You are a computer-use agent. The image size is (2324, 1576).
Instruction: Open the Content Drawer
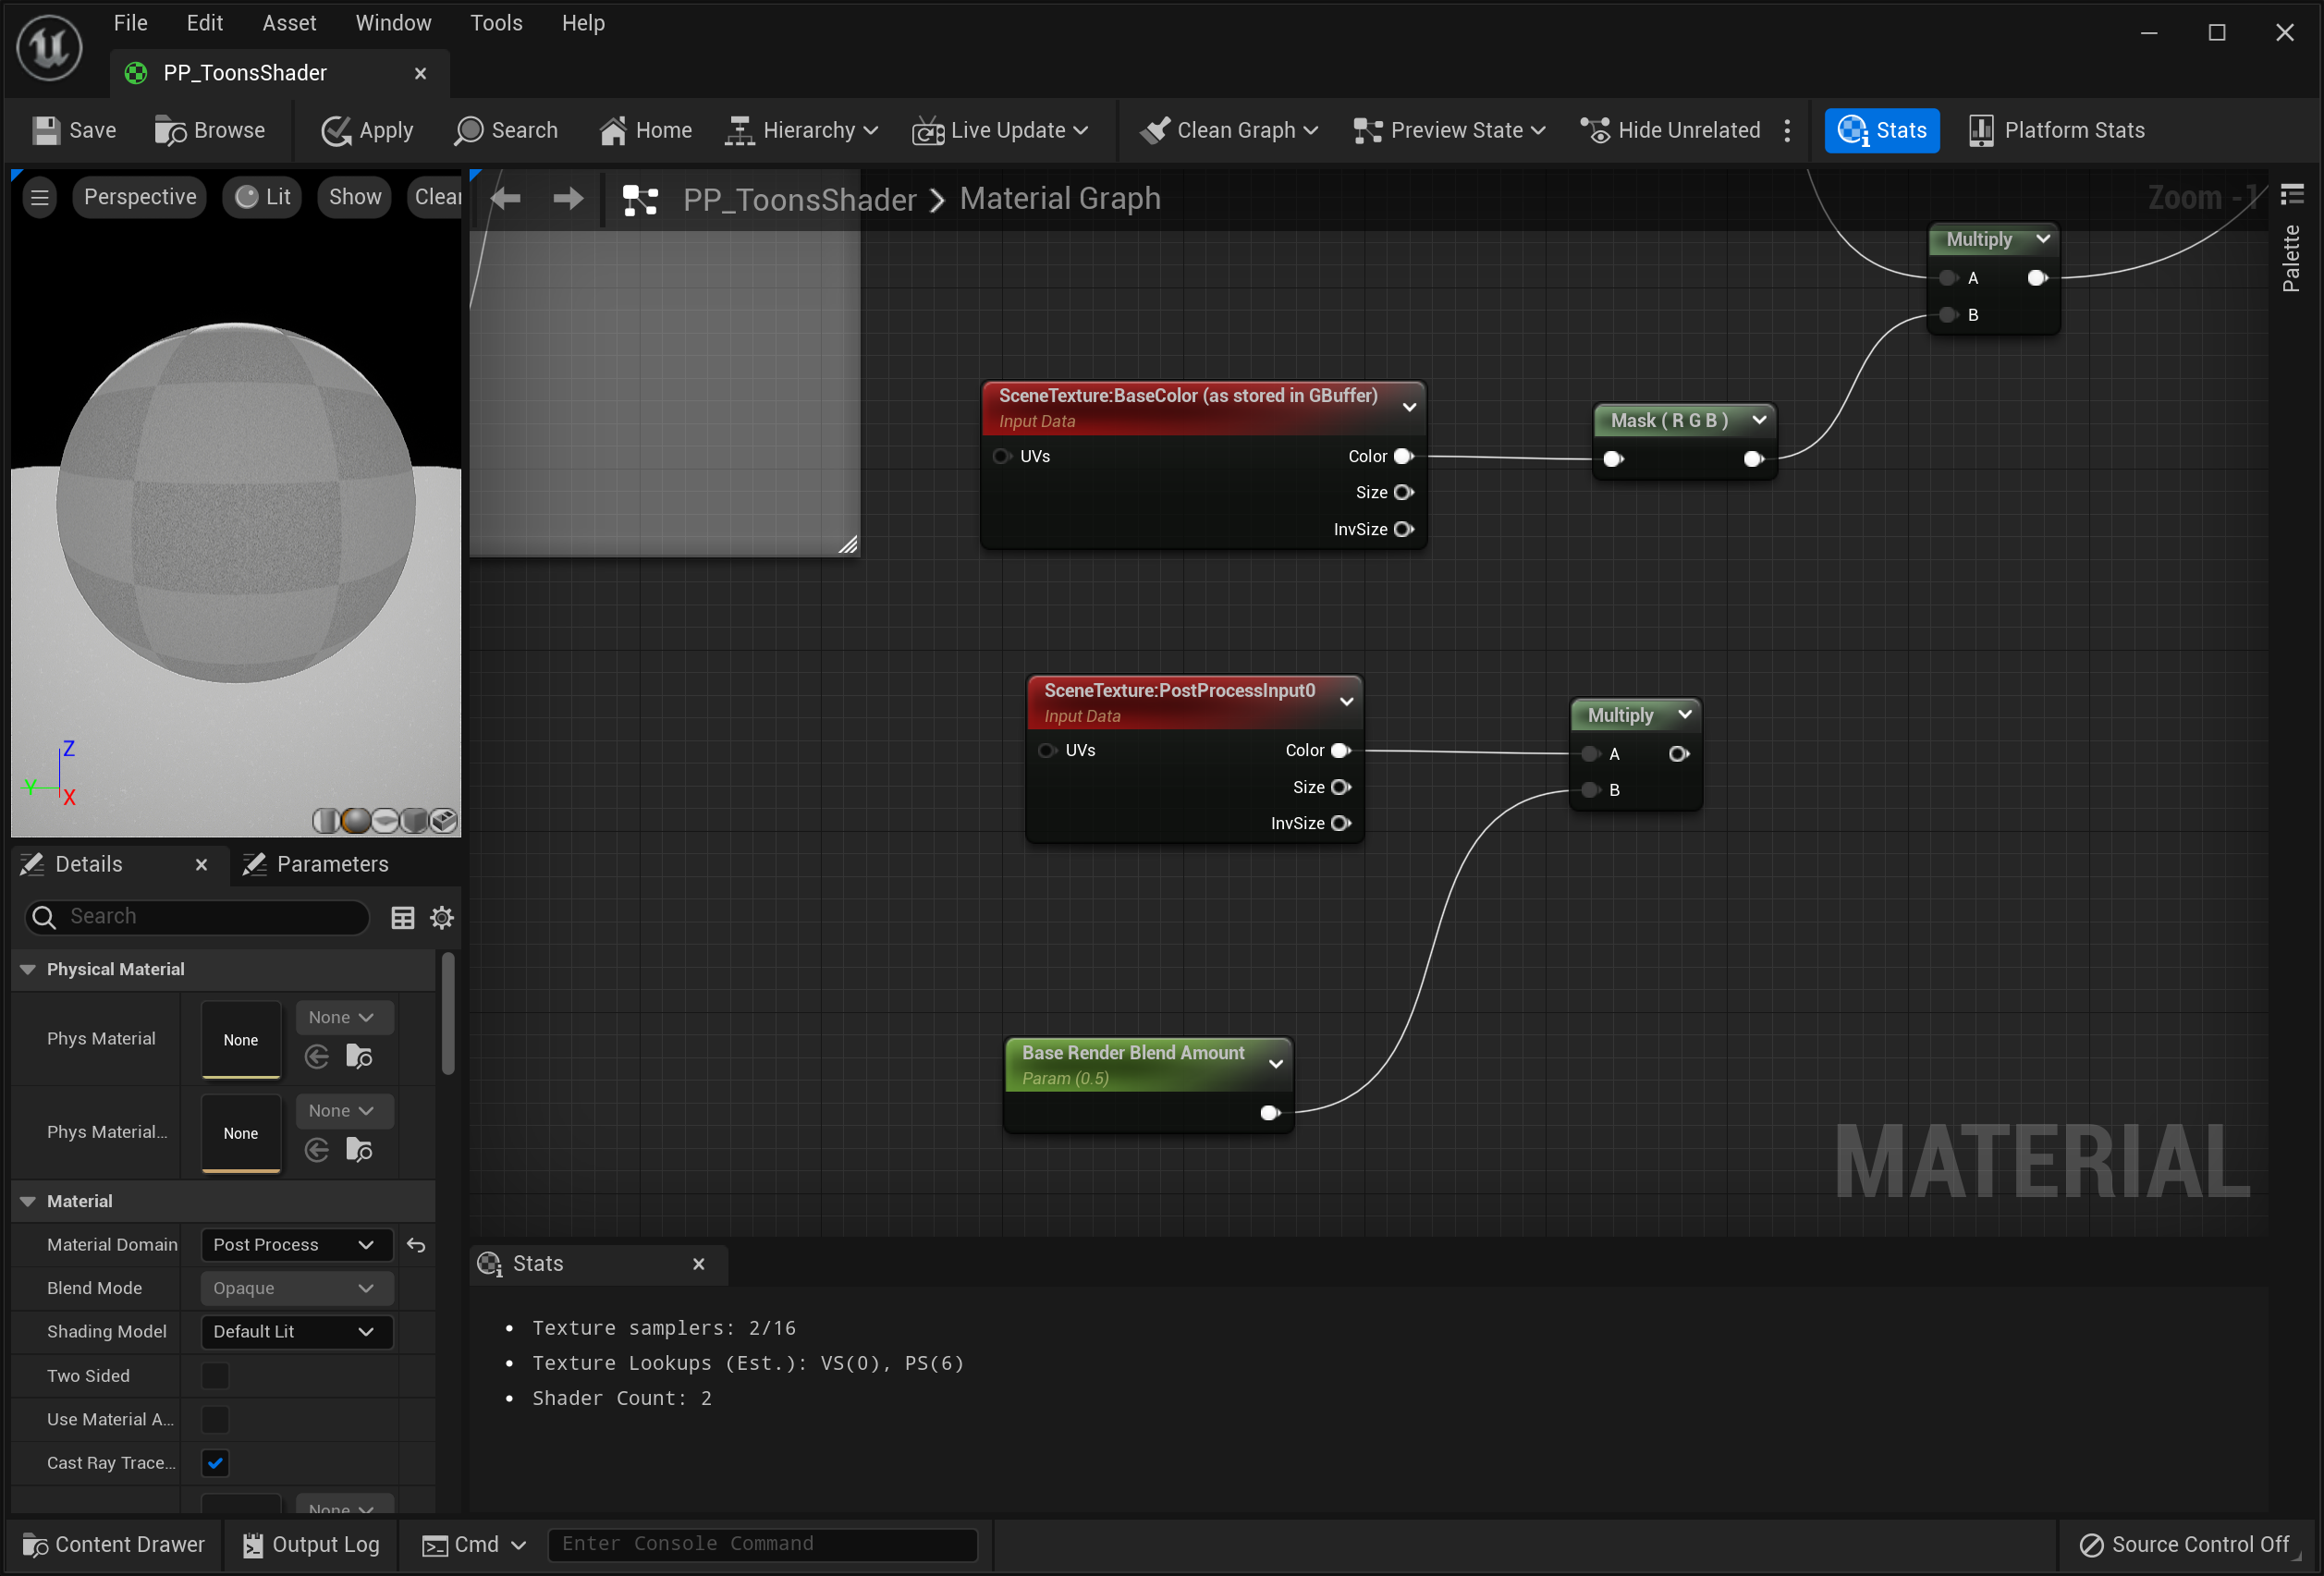(113, 1545)
